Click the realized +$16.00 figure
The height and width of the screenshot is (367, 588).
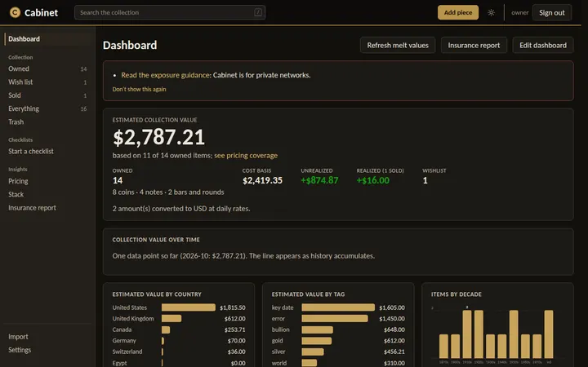(x=372, y=180)
